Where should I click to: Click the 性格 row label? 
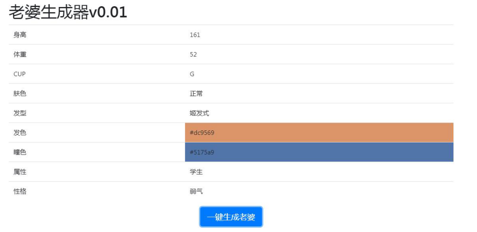point(20,191)
